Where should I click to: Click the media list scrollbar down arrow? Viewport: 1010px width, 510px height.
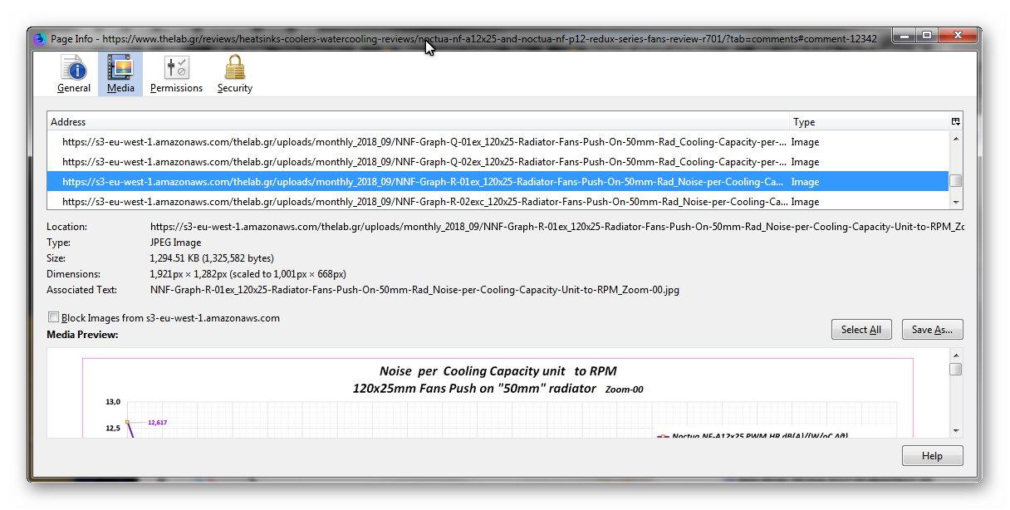(956, 202)
